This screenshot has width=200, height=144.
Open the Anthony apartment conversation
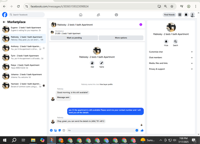pyautogui.click(x=24, y=48)
